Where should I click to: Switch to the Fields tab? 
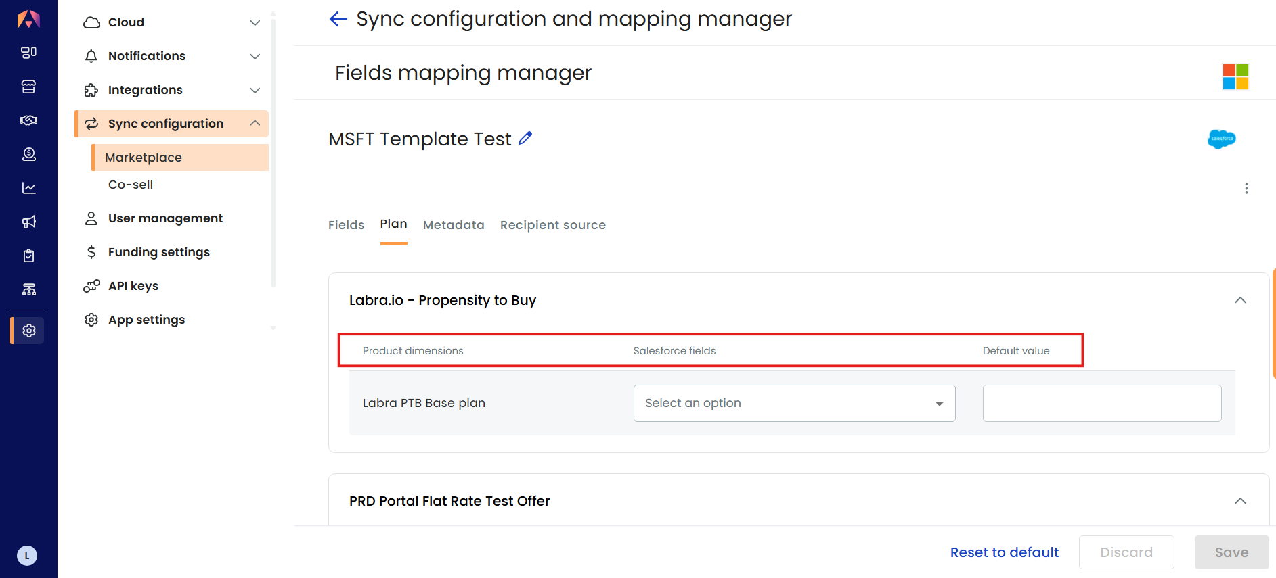(x=346, y=225)
